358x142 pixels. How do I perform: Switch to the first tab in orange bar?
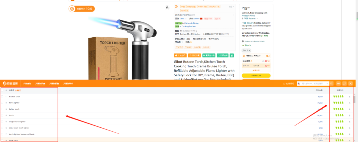27,84
